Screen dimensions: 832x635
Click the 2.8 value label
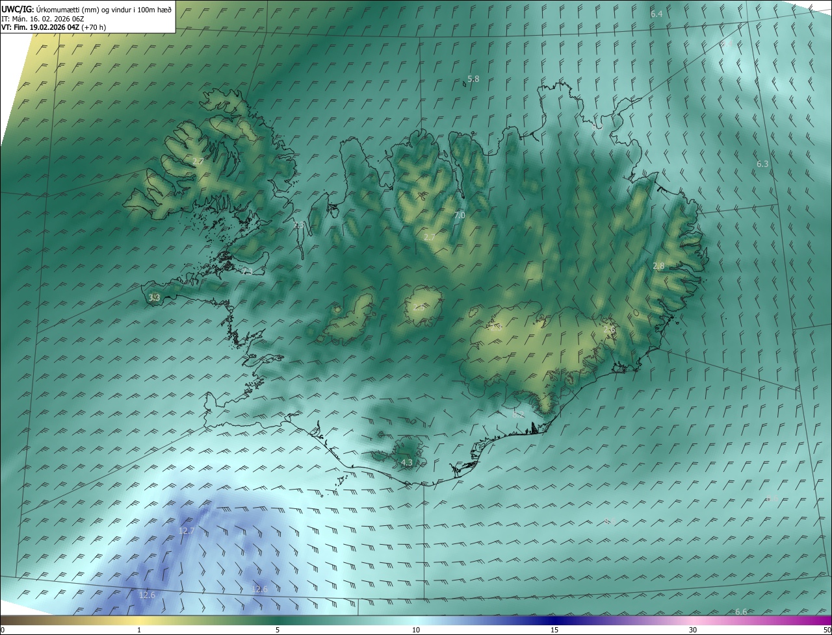pos(658,266)
